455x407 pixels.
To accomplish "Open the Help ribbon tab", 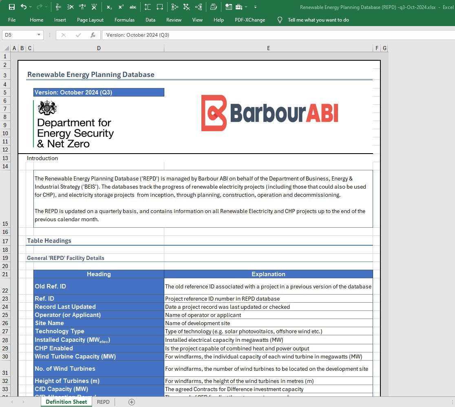I will tap(219, 20).
